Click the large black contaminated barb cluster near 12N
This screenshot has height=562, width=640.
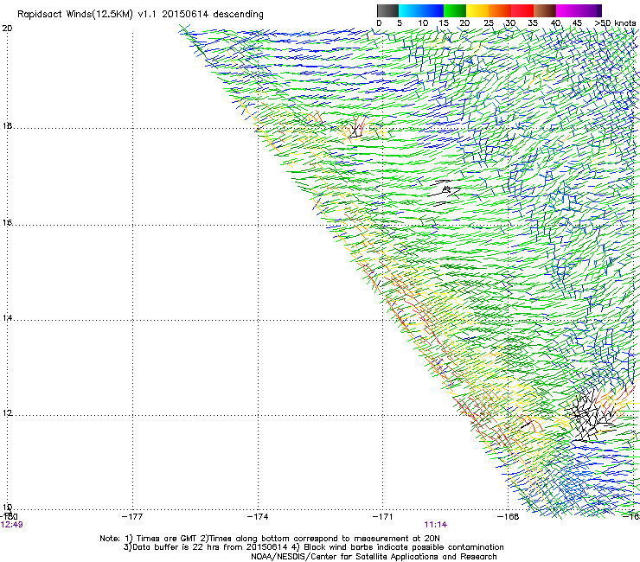[592, 417]
